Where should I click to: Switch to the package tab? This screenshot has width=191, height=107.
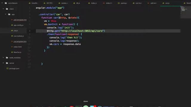(123, 3)
